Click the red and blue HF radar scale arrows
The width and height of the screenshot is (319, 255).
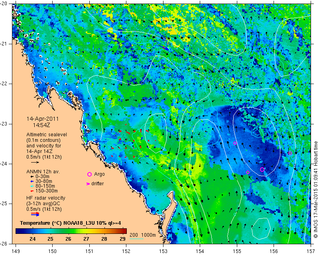coord(35,214)
